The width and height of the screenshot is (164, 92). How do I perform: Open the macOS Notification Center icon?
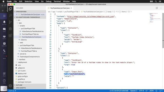(x=160, y=2)
